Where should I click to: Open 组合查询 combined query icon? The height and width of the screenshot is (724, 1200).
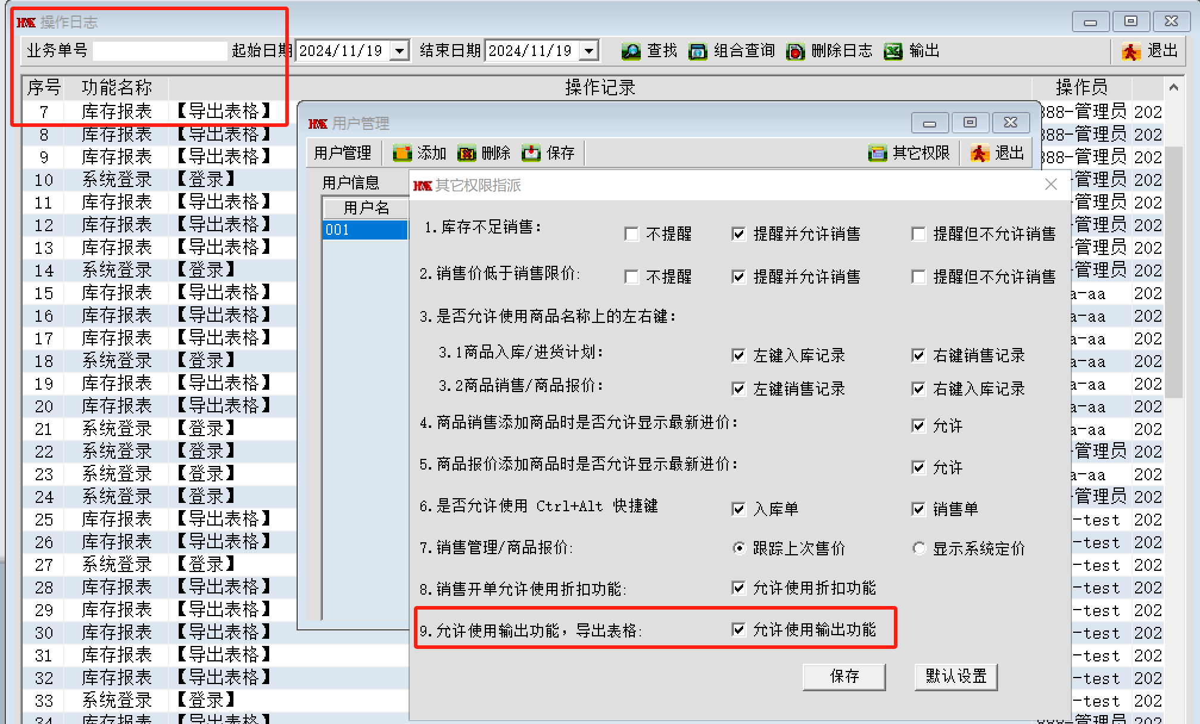pos(697,51)
